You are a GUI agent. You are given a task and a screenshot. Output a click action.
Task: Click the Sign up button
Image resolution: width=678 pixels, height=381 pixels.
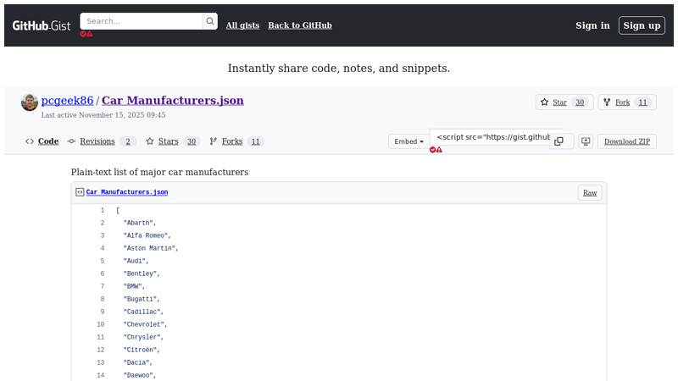coord(642,25)
